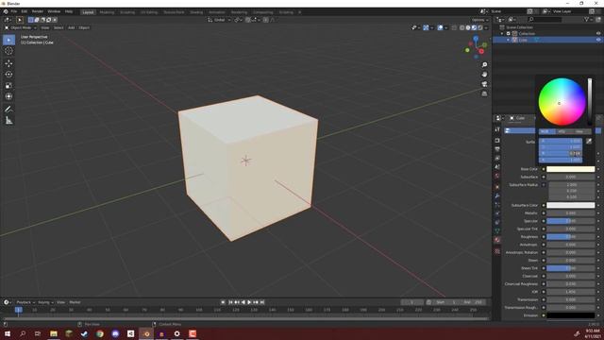Activate the Transform tool
The width and height of the screenshot is (604, 340).
[8, 96]
